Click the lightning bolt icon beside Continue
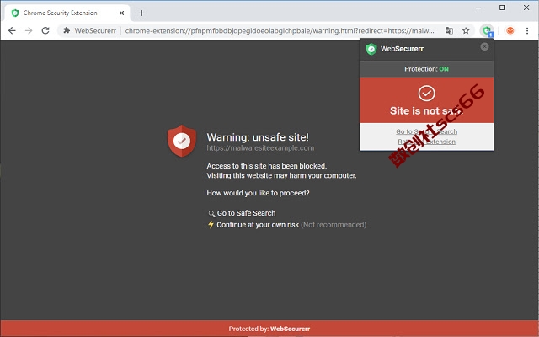This screenshot has height=337, width=539. click(x=211, y=225)
